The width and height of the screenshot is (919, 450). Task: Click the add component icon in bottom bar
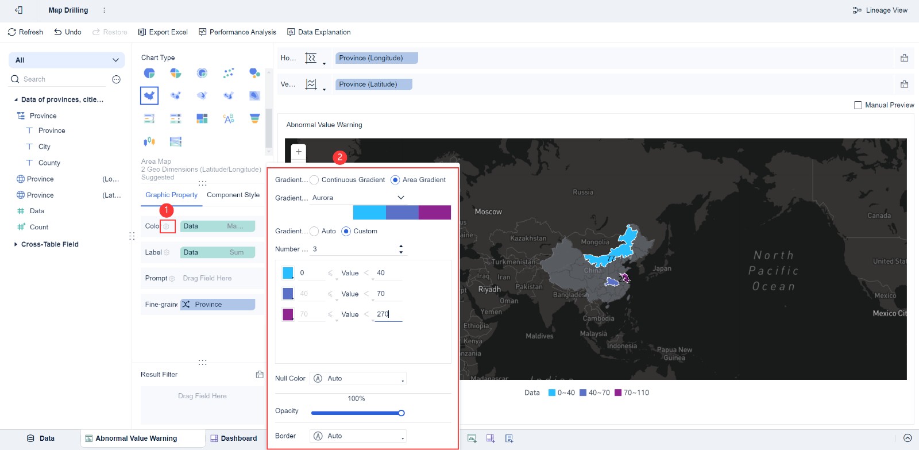[472, 439]
